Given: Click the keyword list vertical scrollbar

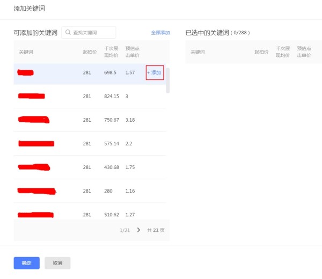Looking at the screenshot, I should pyautogui.click(x=167, y=80).
